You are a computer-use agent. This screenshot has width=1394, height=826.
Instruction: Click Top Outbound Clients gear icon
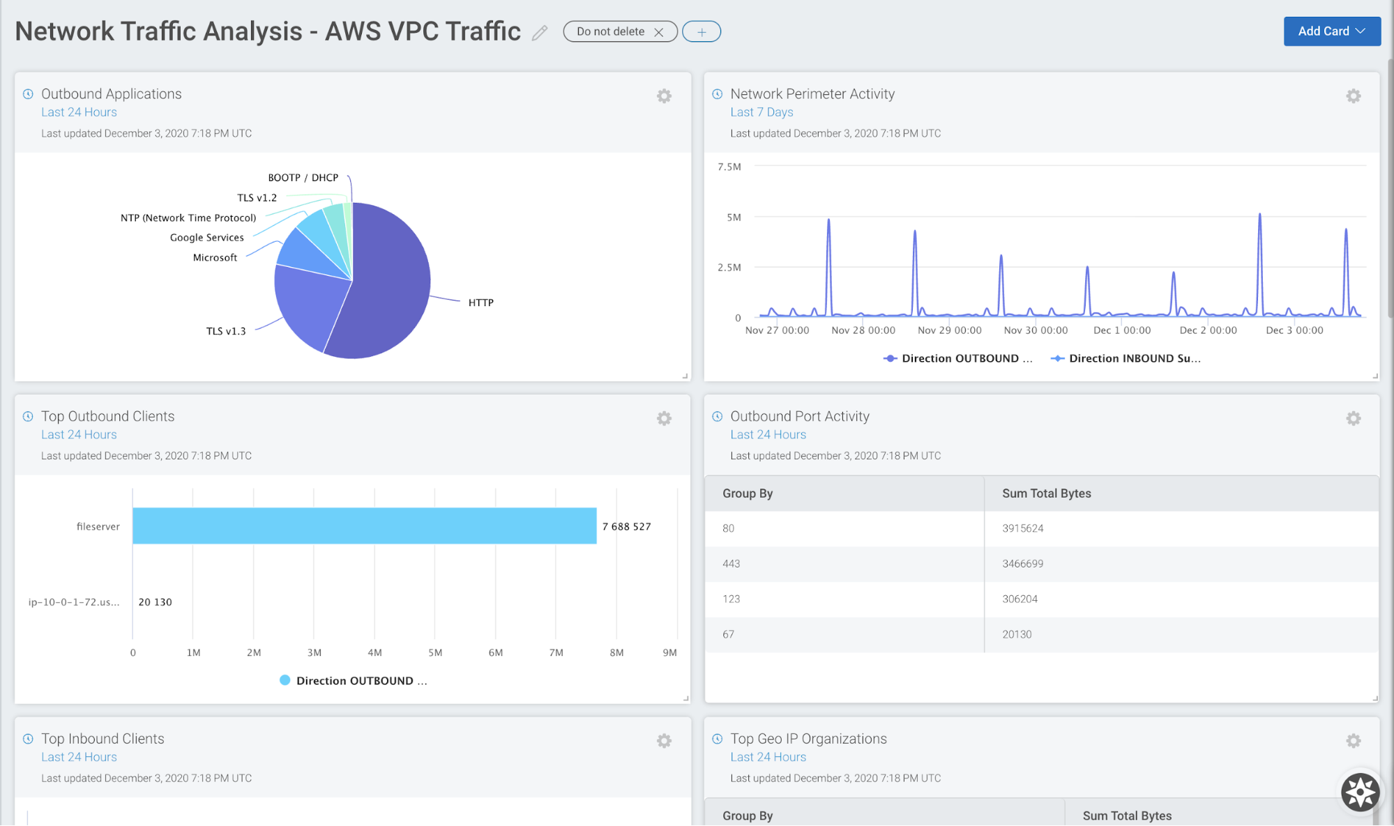coord(664,418)
